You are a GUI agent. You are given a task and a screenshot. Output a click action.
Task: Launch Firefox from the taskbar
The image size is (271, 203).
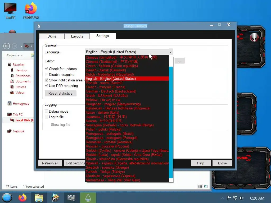23,198
